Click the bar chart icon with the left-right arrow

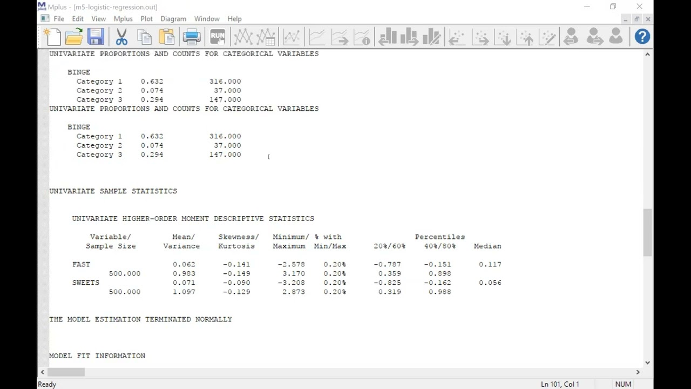(387, 37)
